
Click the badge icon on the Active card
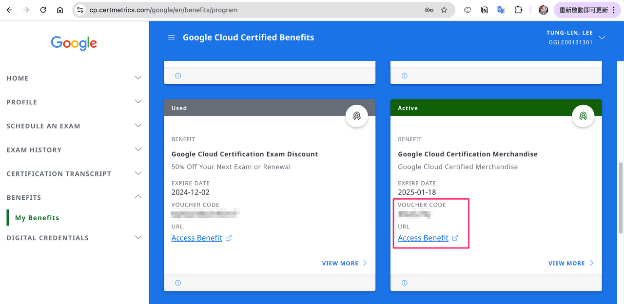(583, 116)
